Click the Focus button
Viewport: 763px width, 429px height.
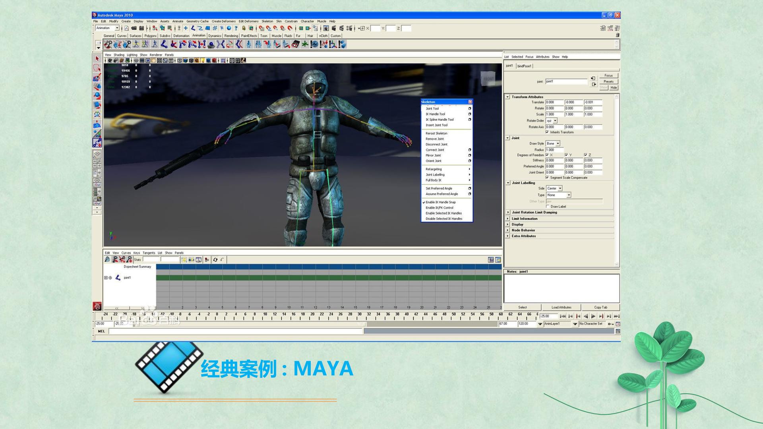click(608, 75)
